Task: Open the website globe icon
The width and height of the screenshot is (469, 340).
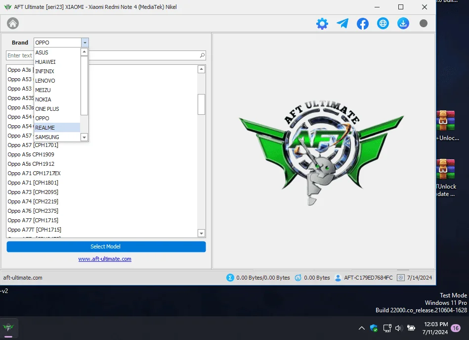Action: tap(383, 23)
